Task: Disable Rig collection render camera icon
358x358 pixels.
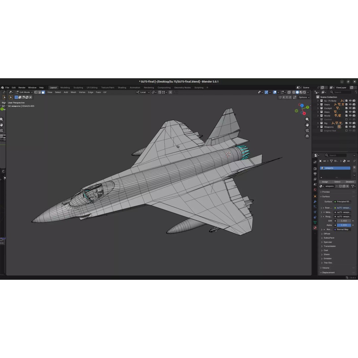Action: pos(354,123)
